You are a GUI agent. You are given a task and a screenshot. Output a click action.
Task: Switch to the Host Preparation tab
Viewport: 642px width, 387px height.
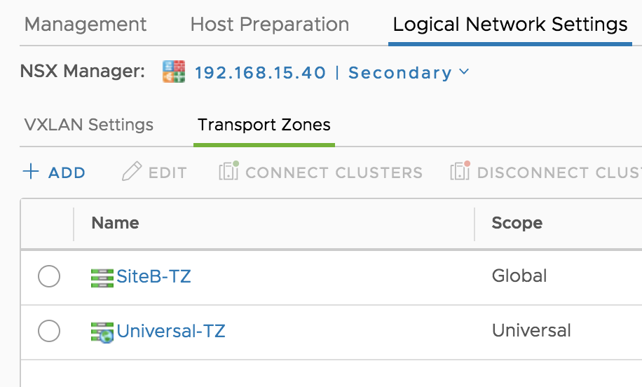coord(269,24)
